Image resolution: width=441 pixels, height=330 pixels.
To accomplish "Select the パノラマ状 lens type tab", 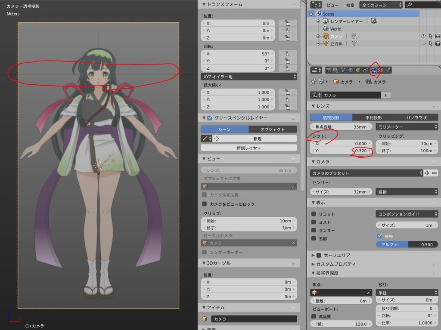I will coord(416,117).
